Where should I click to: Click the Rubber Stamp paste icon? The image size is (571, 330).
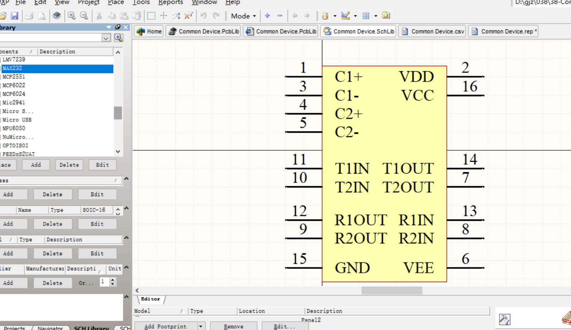(x=136, y=16)
